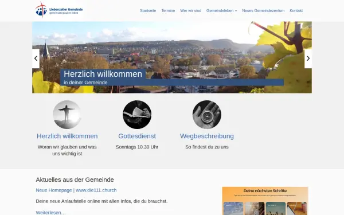
Task: Click the Weiterlesen… link
Action: coord(50,213)
